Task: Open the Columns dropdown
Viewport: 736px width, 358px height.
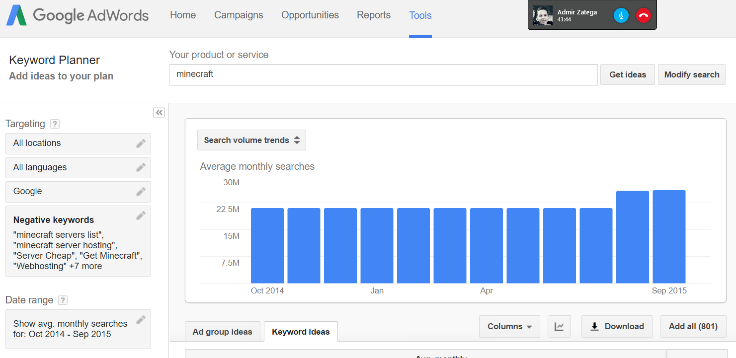Action: click(509, 327)
